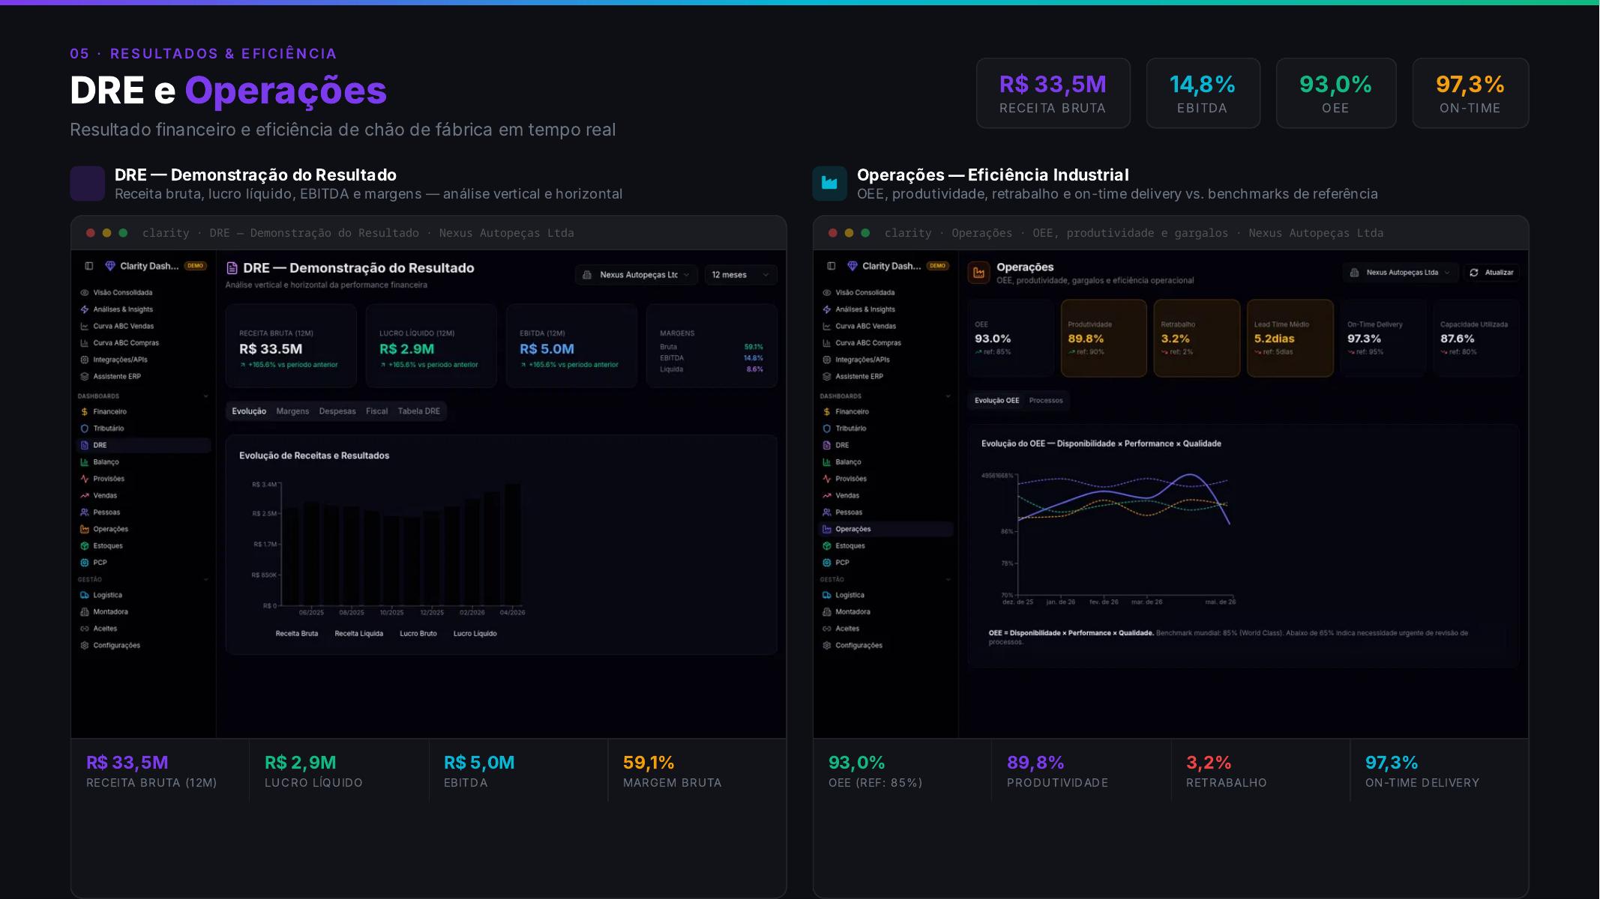
Task: Toggle Receita Líquida legend series in chart
Action: 358,634
